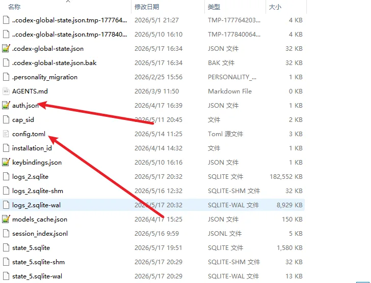Select the file named keybindings.json
The image size is (371, 283).
37,162
